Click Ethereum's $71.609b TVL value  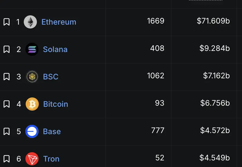[213, 21]
